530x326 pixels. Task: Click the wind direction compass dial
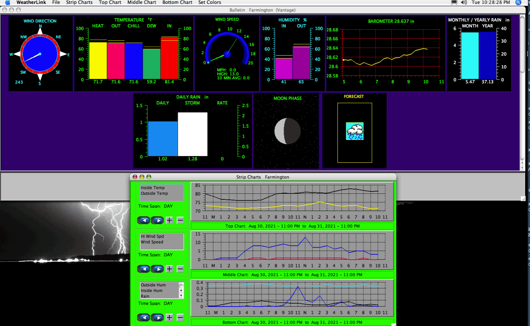[x=40, y=54]
